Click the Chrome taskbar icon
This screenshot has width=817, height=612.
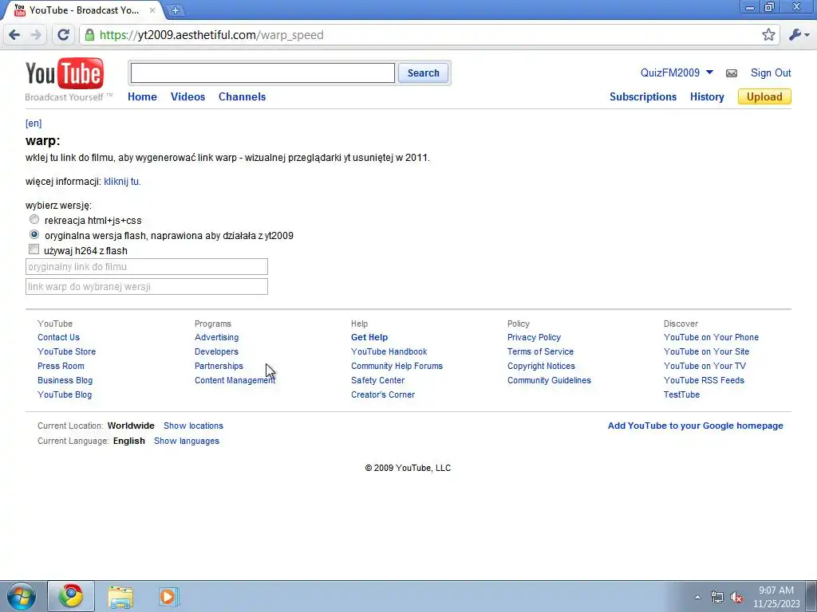coord(71,596)
